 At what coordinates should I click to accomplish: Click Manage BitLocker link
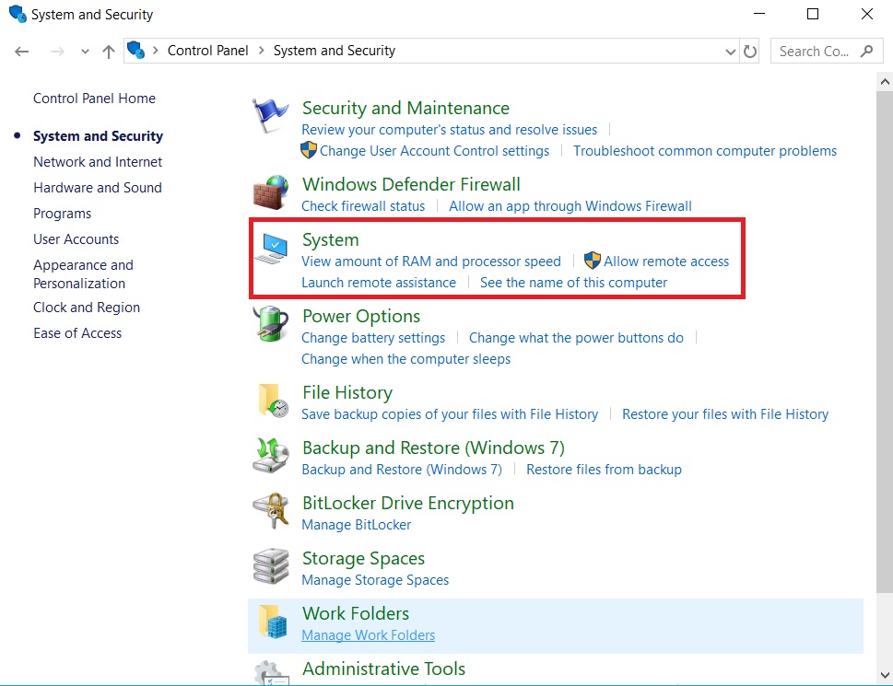pyautogui.click(x=356, y=525)
